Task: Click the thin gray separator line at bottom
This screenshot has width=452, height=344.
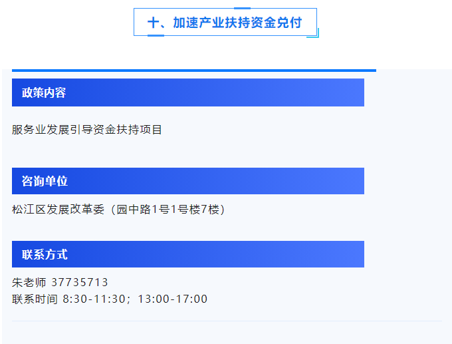Action: (227, 321)
